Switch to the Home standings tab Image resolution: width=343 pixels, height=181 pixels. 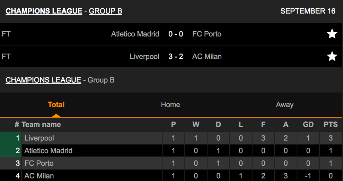(x=170, y=105)
